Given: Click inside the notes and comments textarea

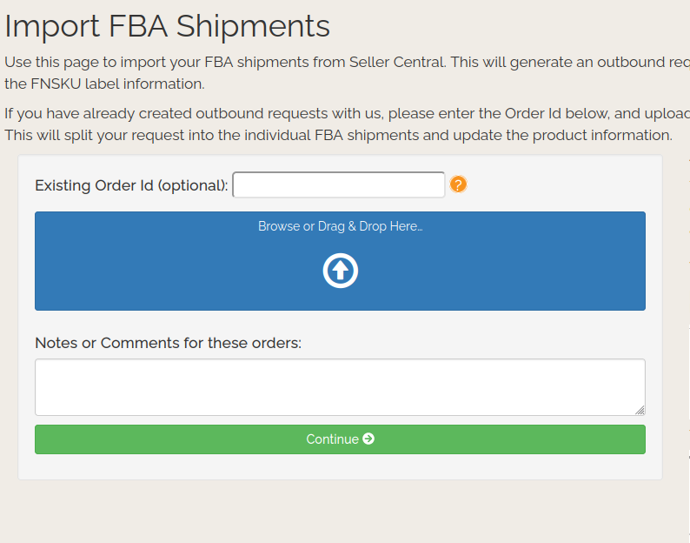Looking at the screenshot, I should tap(340, 387).
